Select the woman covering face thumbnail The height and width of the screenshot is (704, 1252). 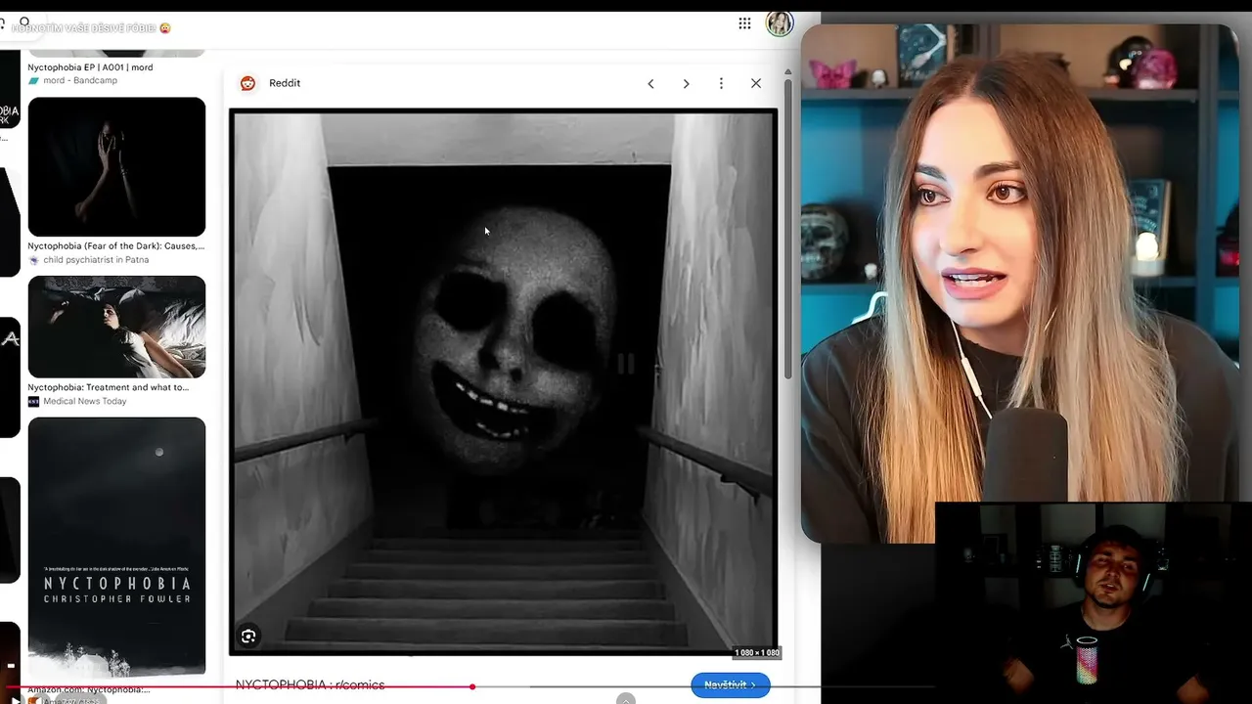(x=116, y=166)
